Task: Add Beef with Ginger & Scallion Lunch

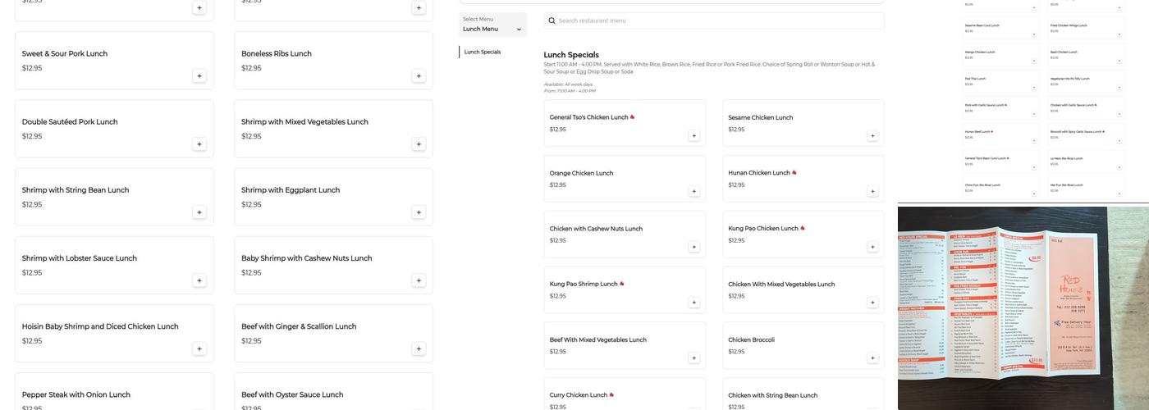Action: click(x=419, y=348)
